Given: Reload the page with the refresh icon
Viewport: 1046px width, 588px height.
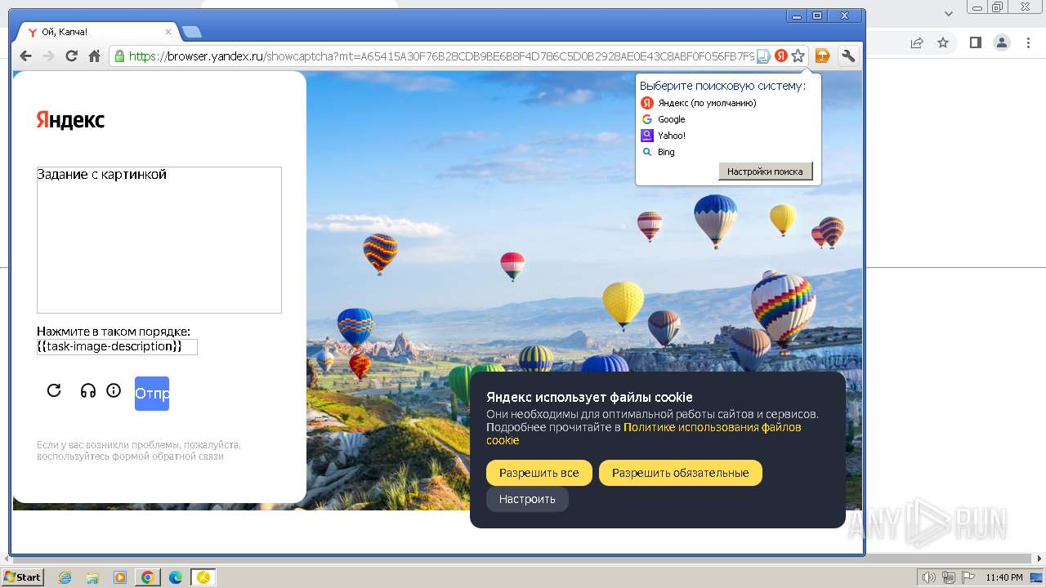Looking at the screenshot, I should 71,56.
